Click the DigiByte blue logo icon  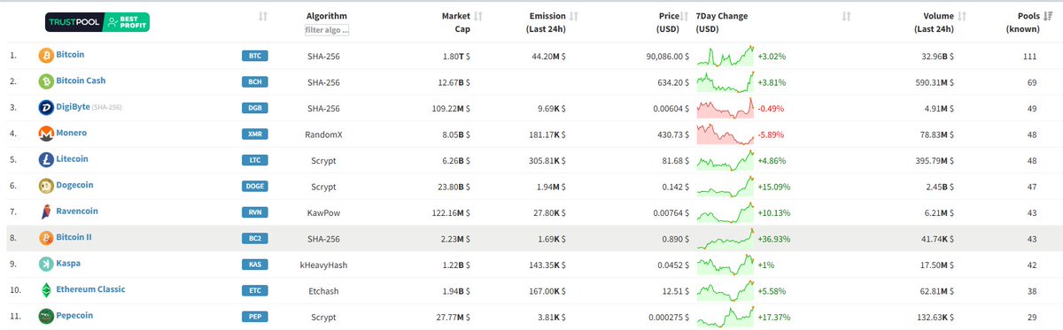(46, 108)
